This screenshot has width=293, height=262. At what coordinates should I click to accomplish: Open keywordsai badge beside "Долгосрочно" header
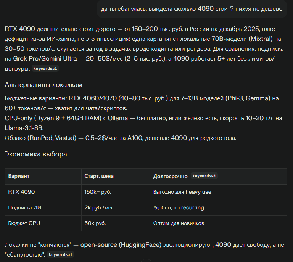[204, 176]
